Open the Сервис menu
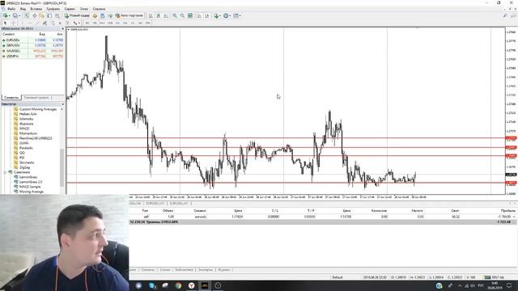The image size is (518, 291). (70, 9)
